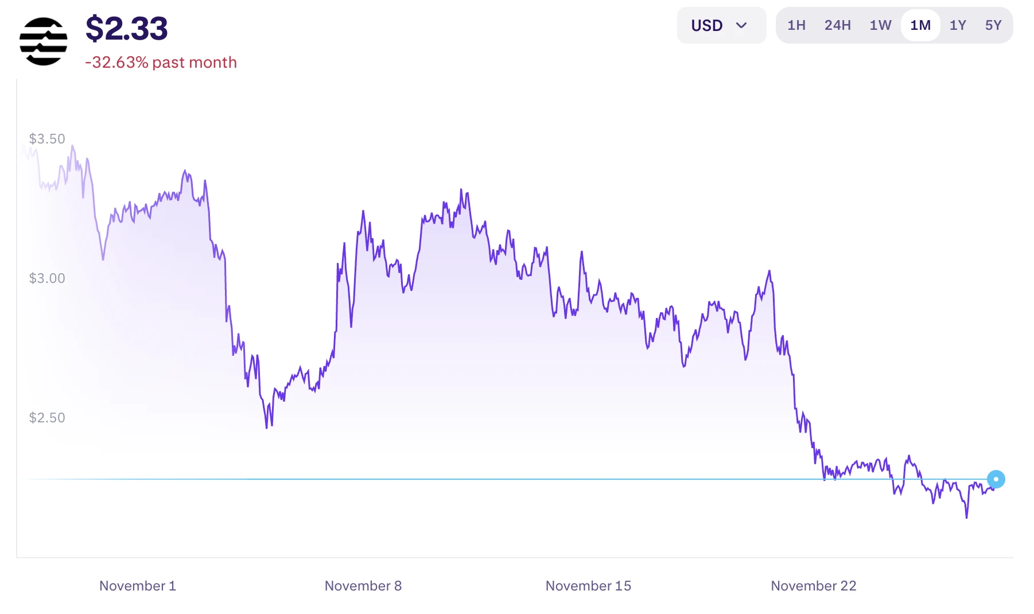This screenshot has height=614, width=1034.
Task: Select the 1H time range
Action: pyautogui.click(x=796, y=25)
